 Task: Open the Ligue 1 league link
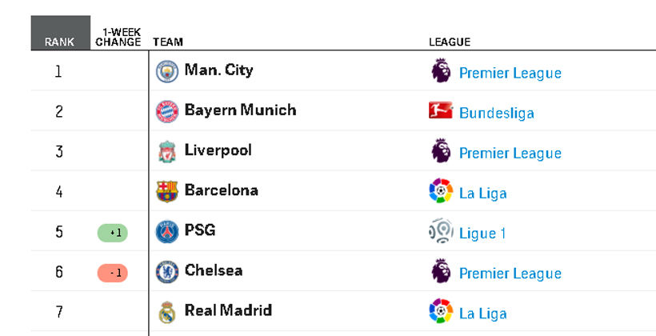(482, 233)
